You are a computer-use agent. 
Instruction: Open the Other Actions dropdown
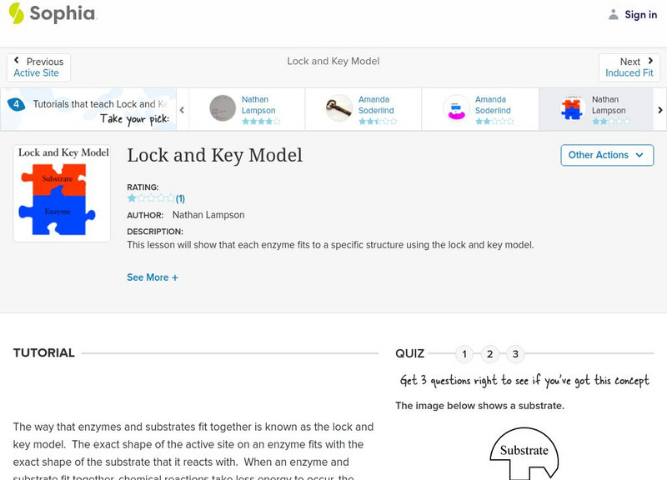(x=606, y=155)
